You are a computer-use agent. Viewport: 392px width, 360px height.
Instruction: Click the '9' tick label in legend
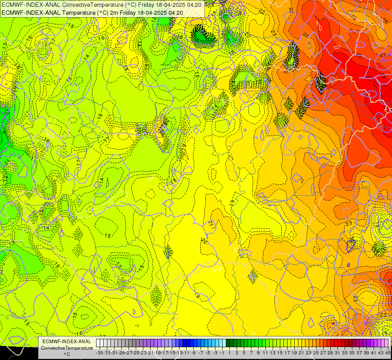pos(258,353)
